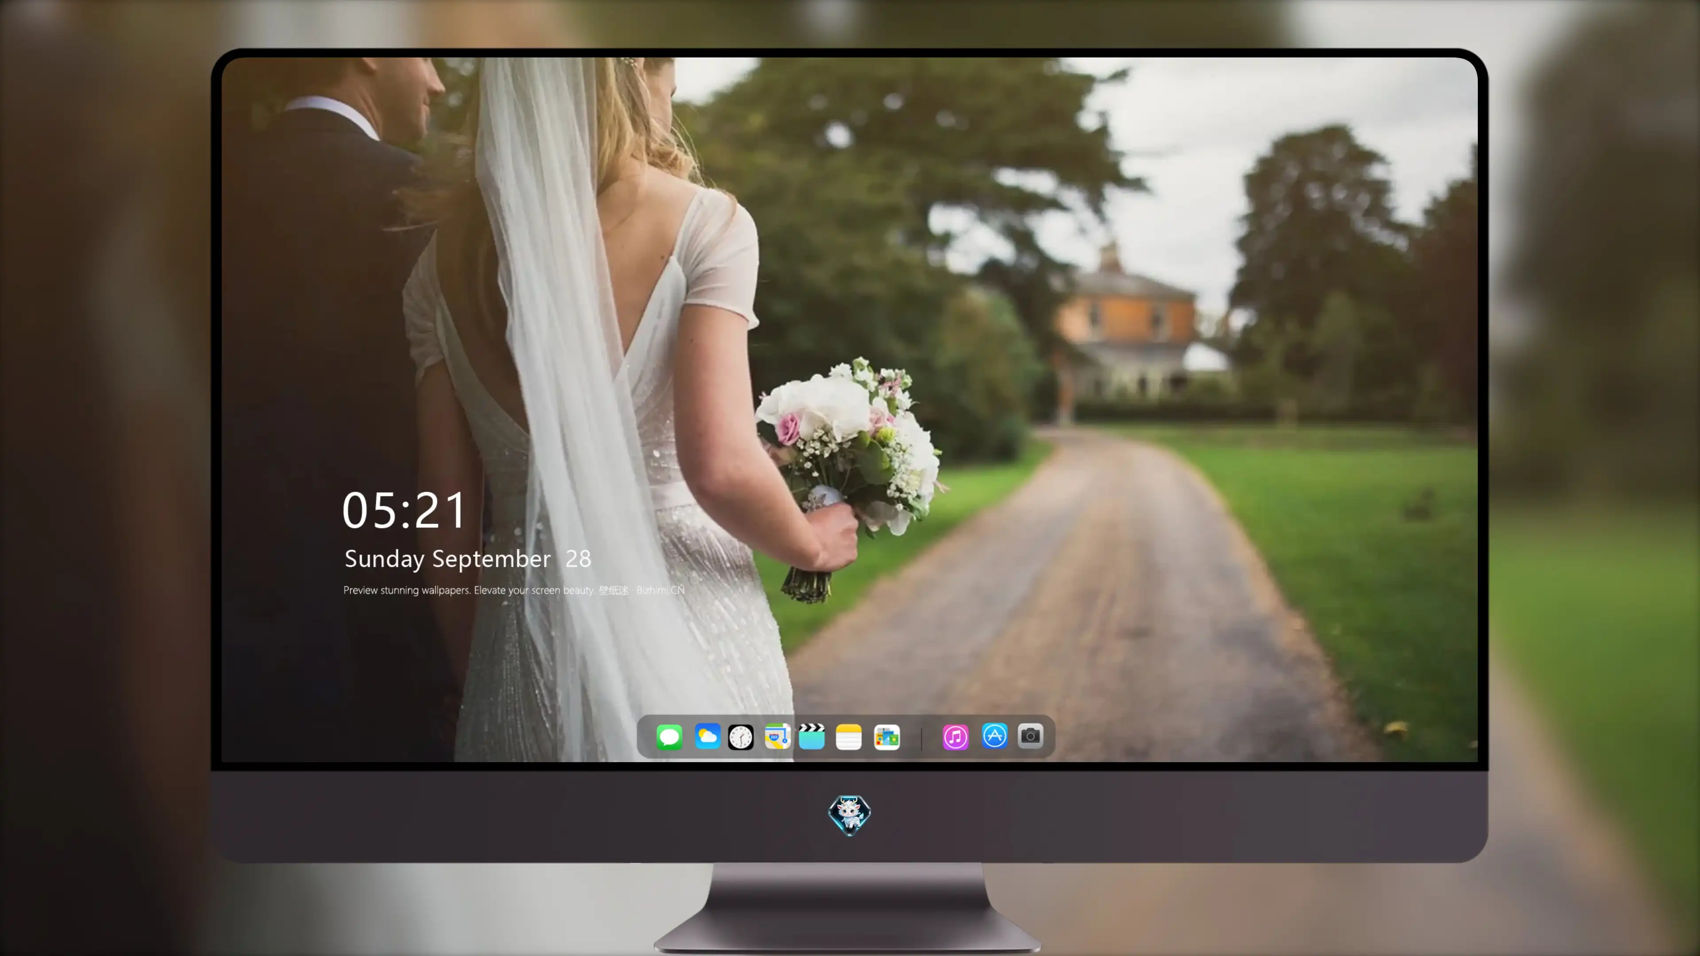The image size is (1700, 956).
Task: Open the Weather app in the dock
Action: [707, 736]
